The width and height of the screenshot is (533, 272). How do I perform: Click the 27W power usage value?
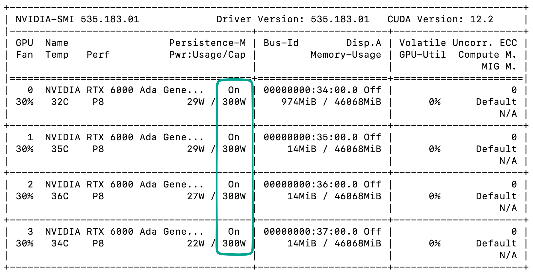196,196
